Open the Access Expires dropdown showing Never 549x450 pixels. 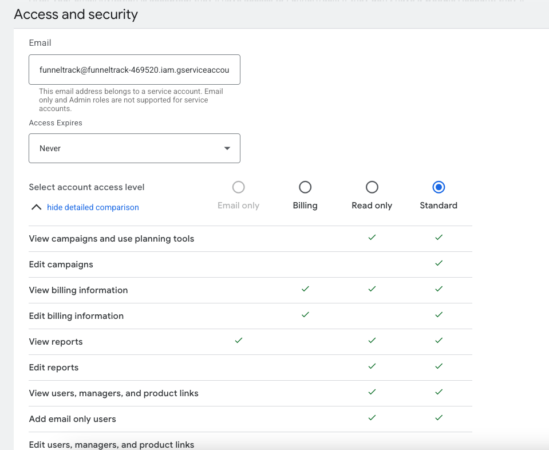coord(135,148)
